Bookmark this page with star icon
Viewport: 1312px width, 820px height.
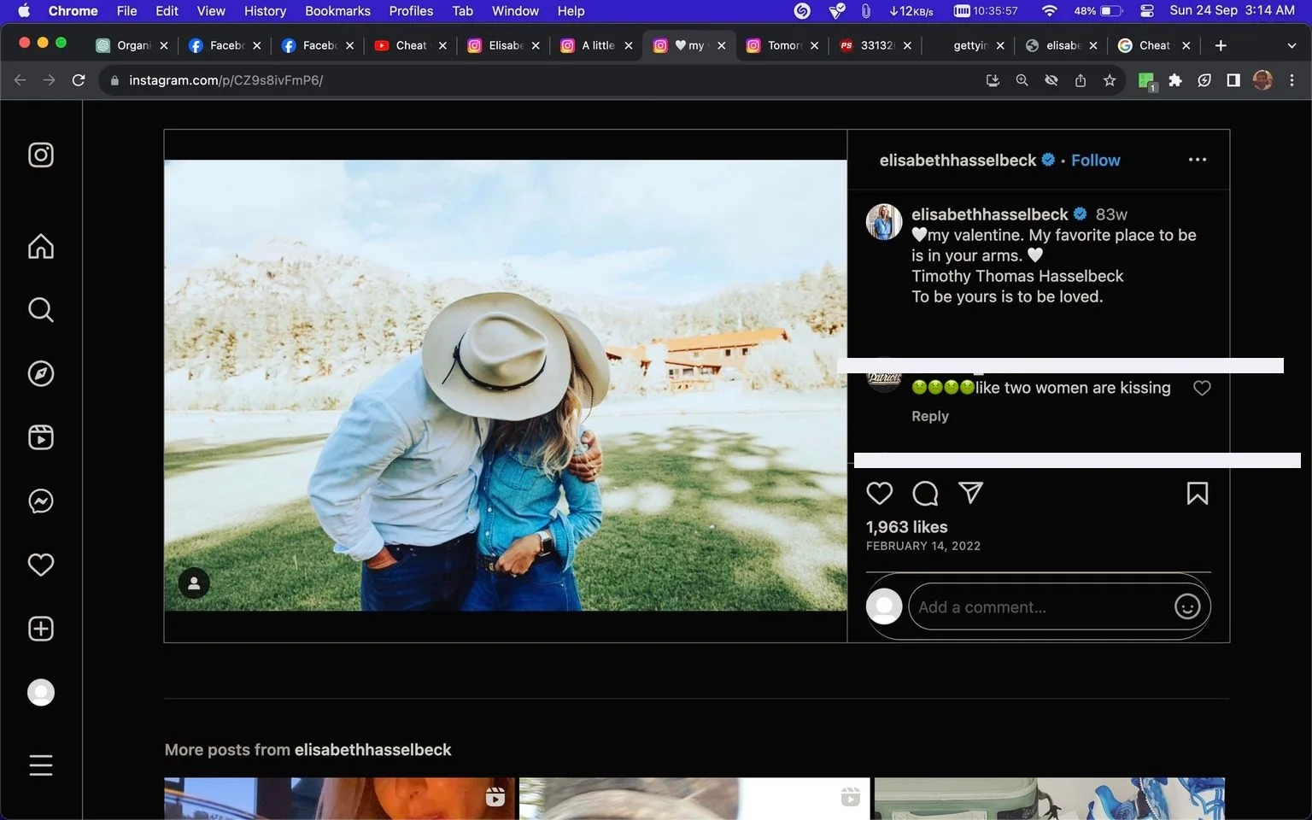click(1110, 79)
